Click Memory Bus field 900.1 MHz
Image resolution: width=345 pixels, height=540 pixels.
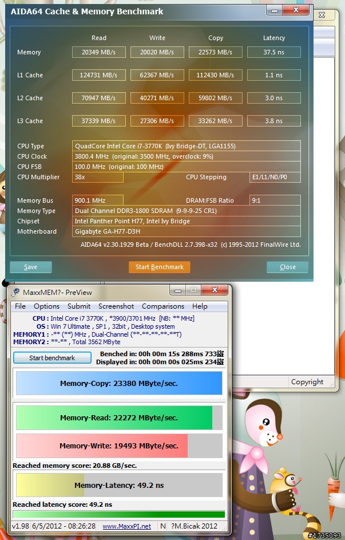pos(98,200)
